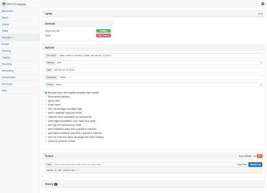Click the ngrep module title
The height and width of the screenshot is (193, 267).
[48, 14]
